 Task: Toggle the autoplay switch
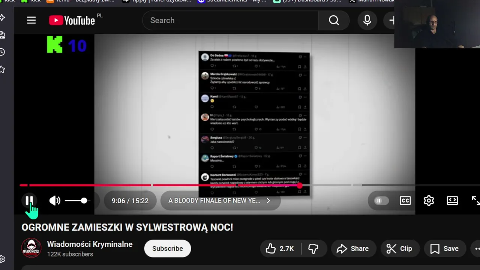[x=381, y=201]
